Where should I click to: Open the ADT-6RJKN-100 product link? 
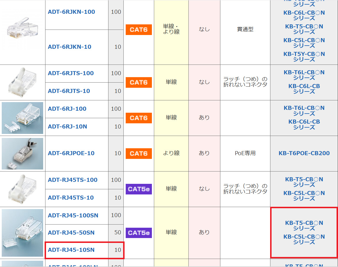(71, 12)
